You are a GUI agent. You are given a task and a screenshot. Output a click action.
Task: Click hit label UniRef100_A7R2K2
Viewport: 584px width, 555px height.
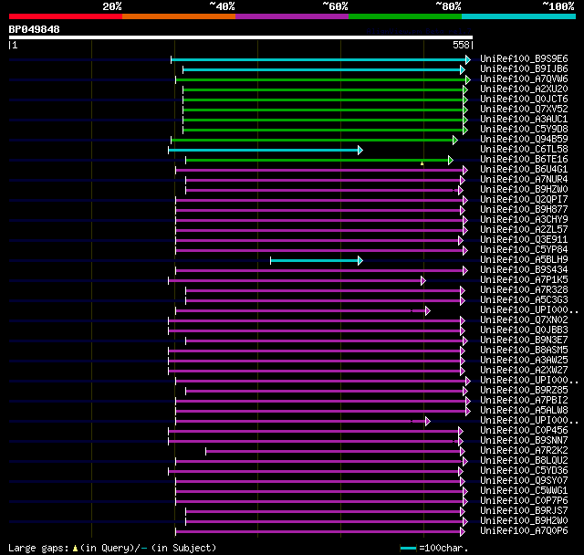524,451
